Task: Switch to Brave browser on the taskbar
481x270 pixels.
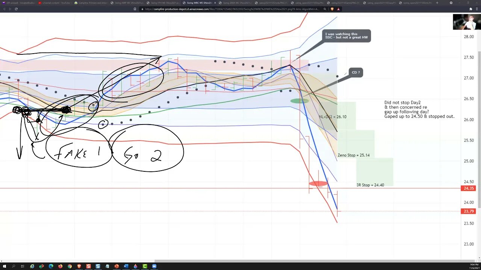Action: 79,266
